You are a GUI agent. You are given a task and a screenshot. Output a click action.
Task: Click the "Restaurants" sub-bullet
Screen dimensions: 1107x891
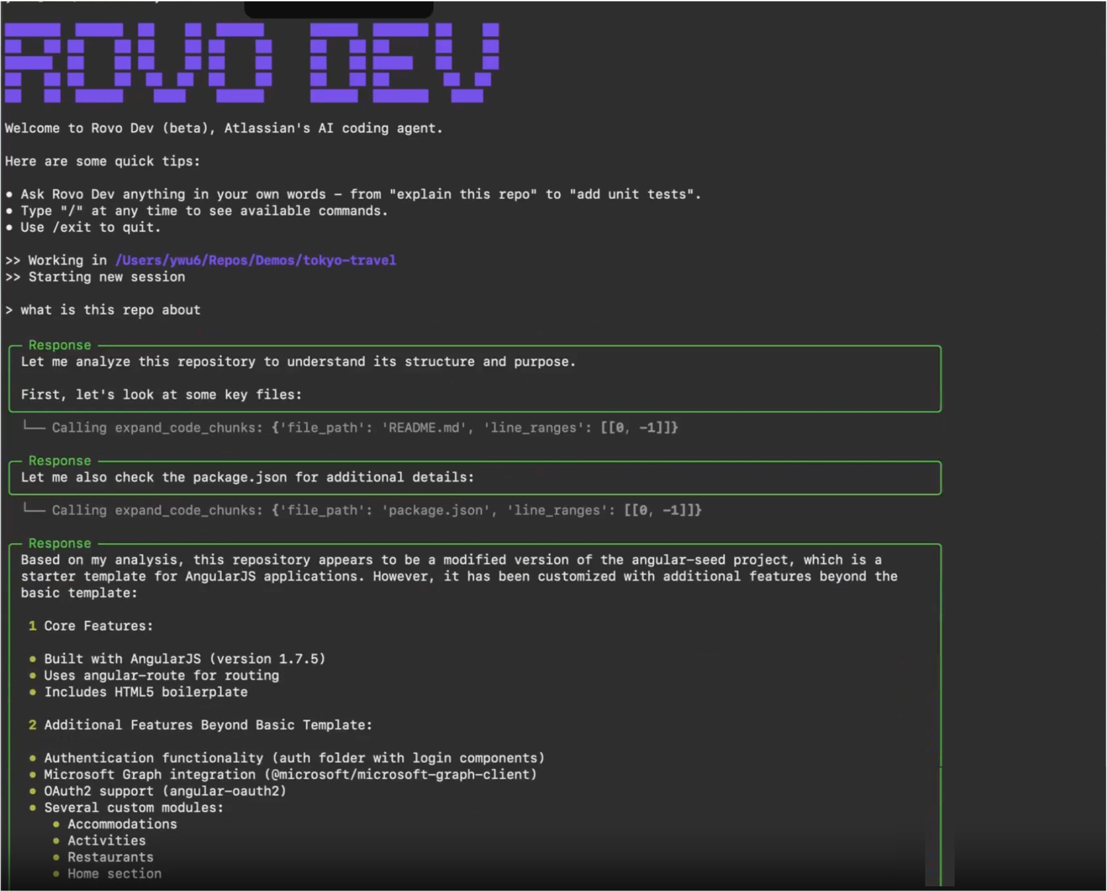(x=103, y=857)
